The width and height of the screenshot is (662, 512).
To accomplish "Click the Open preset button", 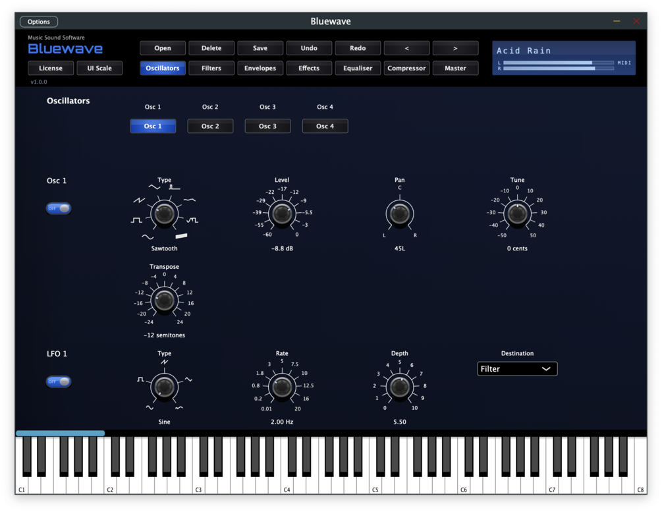I will click(163, 48).
